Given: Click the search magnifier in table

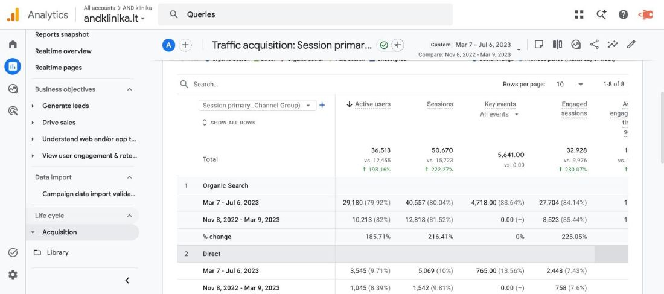Looking at the screenshot, I should point(184,85).
